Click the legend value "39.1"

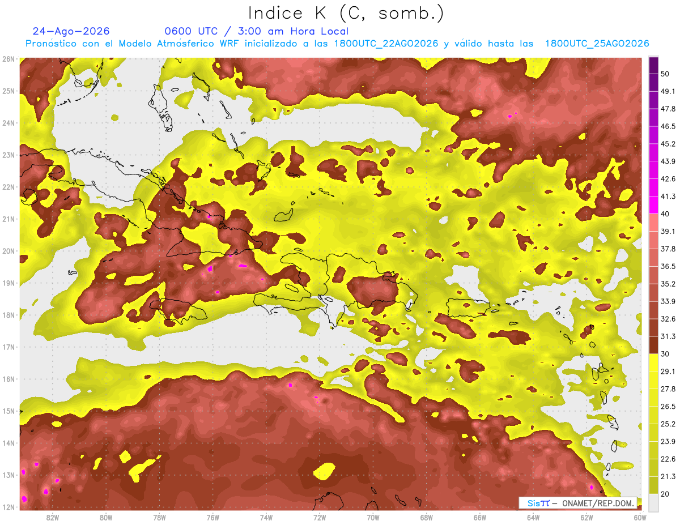(668, 231)
